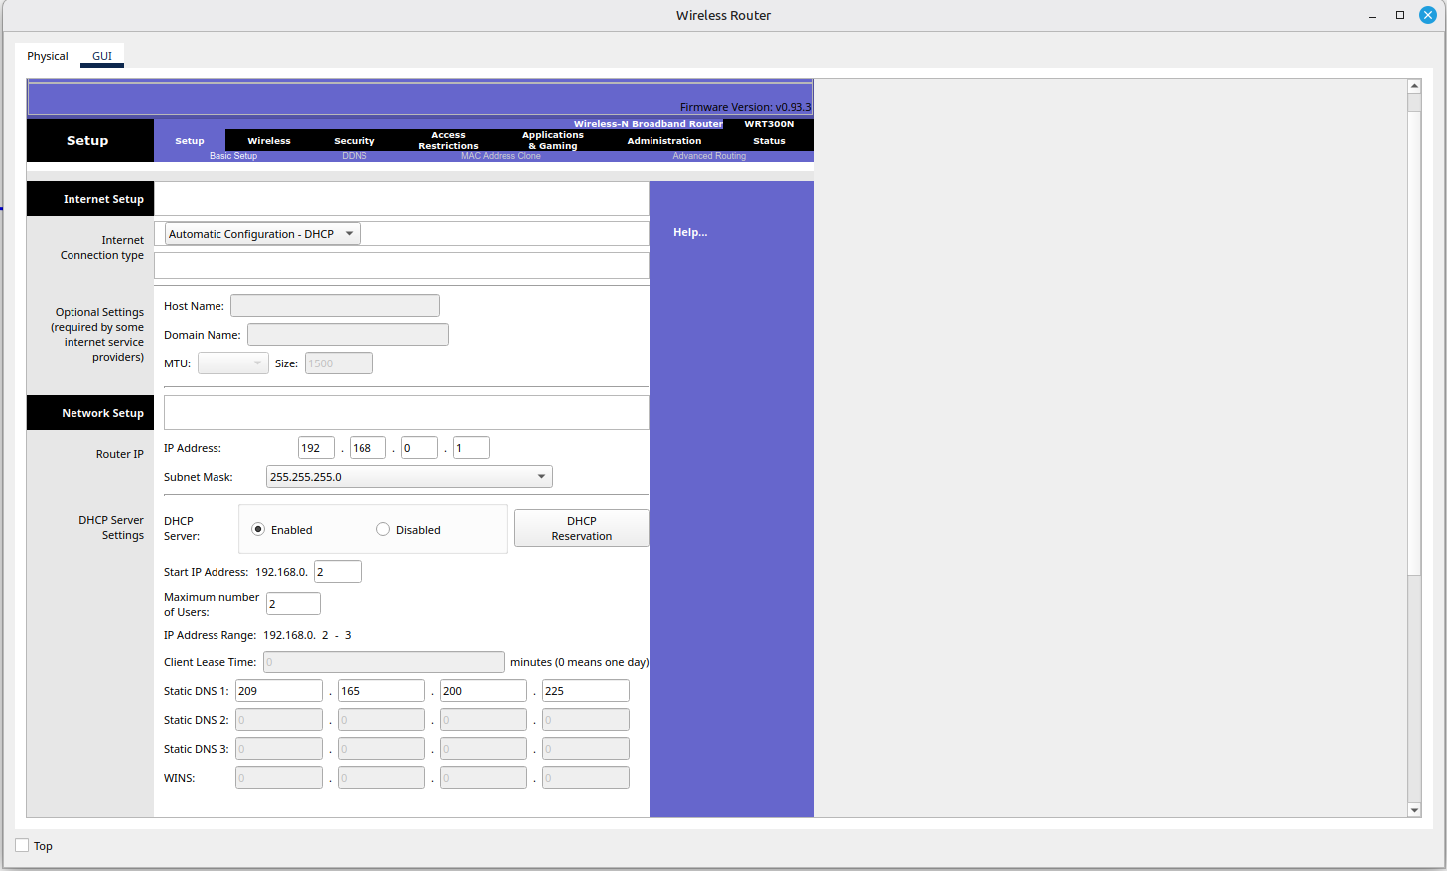This screenshot has height=871, width=1447.
Task: Click the vertical scrollbar down arrow
Action: click(x=1414, y=810)
